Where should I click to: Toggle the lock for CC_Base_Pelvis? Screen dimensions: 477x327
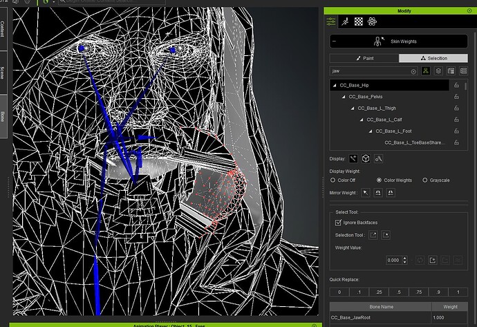point(456,97)
